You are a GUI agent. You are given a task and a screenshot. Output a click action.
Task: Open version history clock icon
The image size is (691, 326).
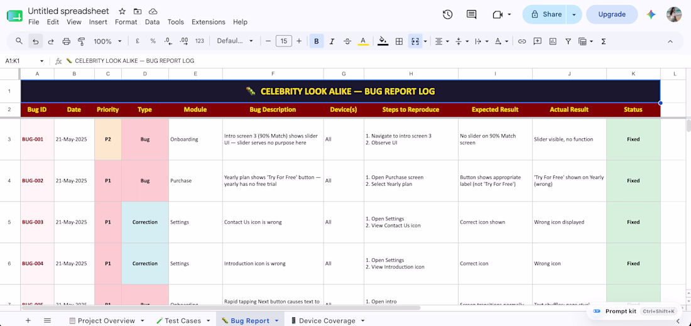tap(447, 14)
